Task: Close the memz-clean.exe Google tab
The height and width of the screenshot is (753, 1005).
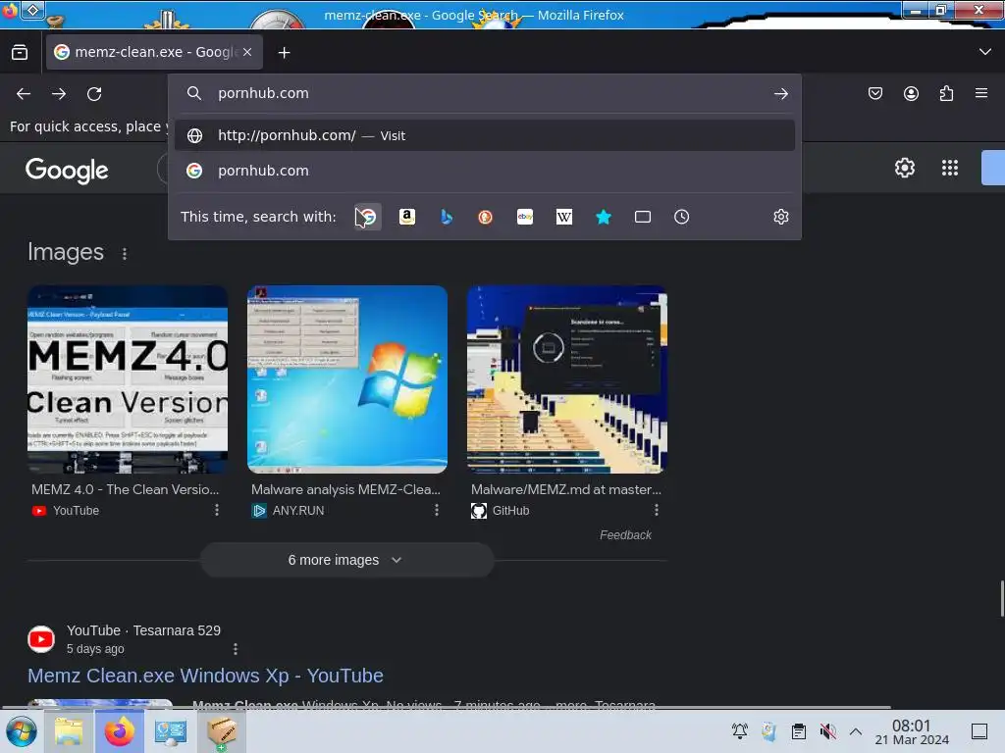Action: click(247, 52)
